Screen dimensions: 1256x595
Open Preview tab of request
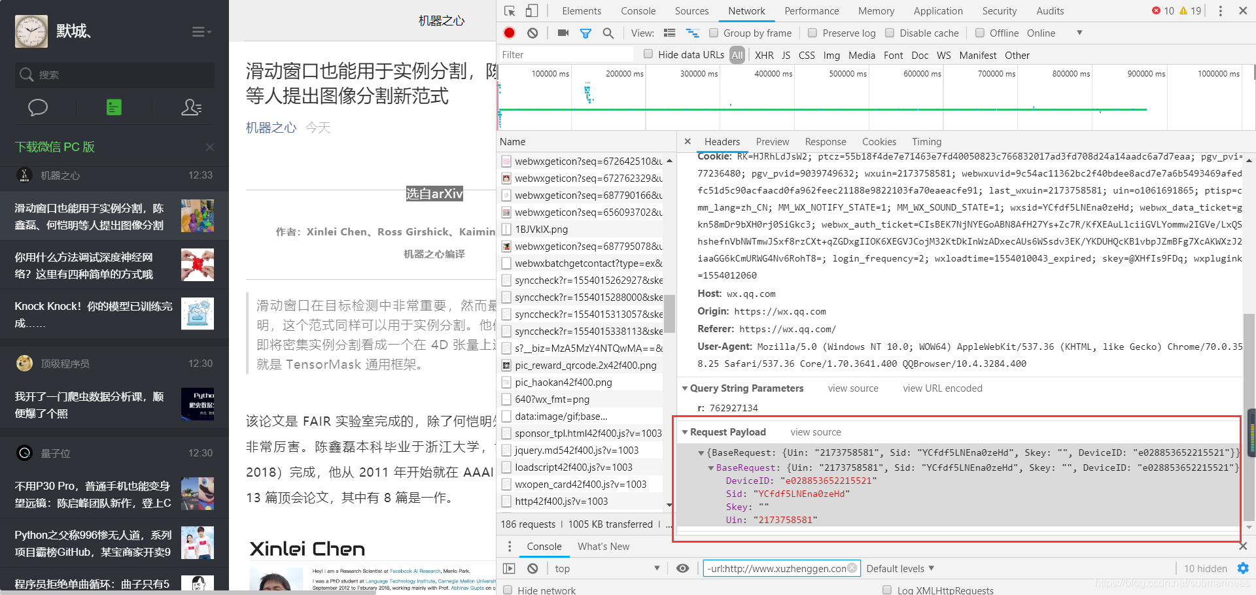tap(773, 142)
